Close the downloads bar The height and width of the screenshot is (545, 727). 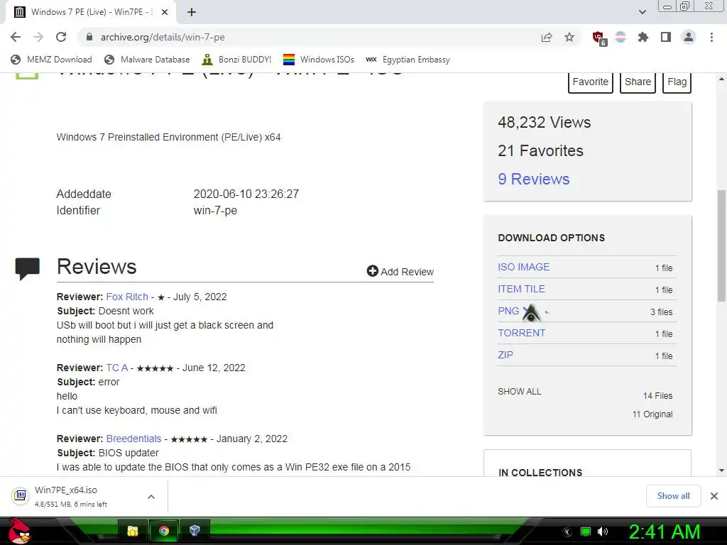pos(714,496)
